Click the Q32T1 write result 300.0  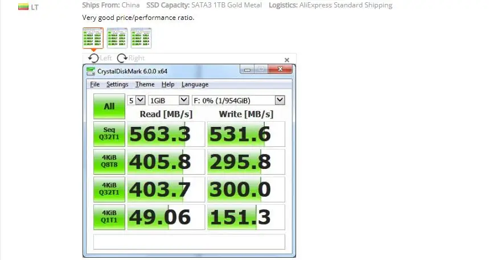(246, 189)
